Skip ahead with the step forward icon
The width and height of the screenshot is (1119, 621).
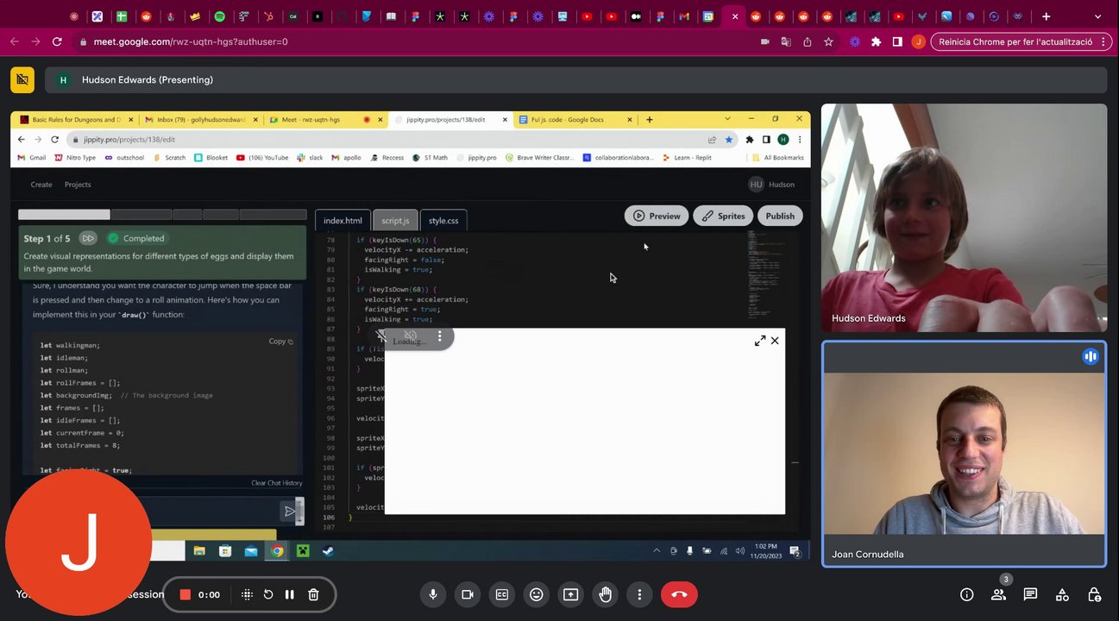88,238
